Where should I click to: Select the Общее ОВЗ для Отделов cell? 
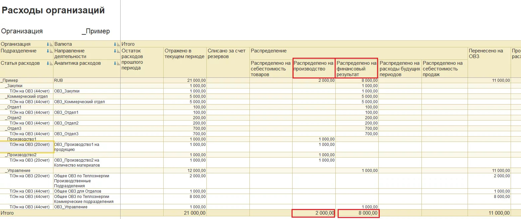pos(87,191)
